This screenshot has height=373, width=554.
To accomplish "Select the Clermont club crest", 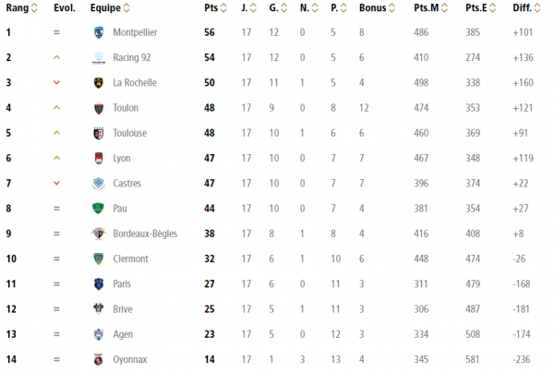I will coord(99,259).
